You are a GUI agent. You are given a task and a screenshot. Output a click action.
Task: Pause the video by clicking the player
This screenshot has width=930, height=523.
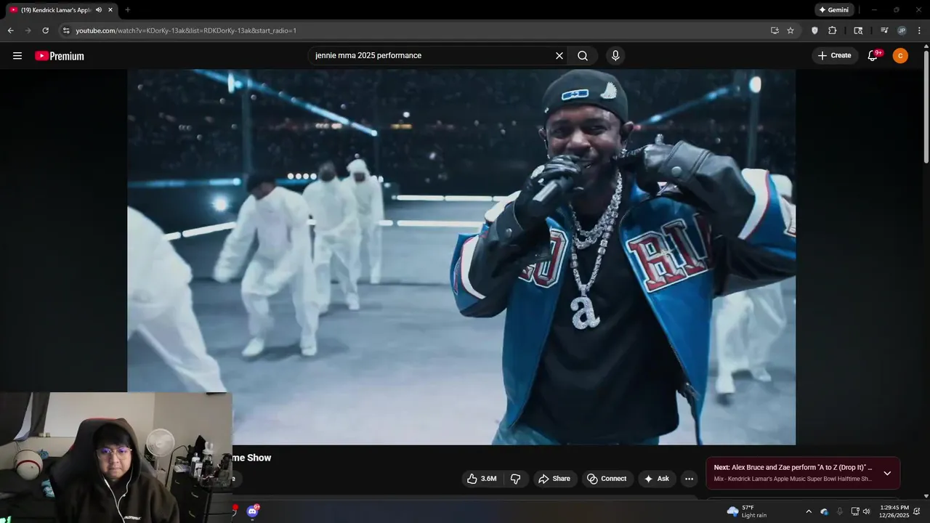pyautogui.click(x=461, y=256)
